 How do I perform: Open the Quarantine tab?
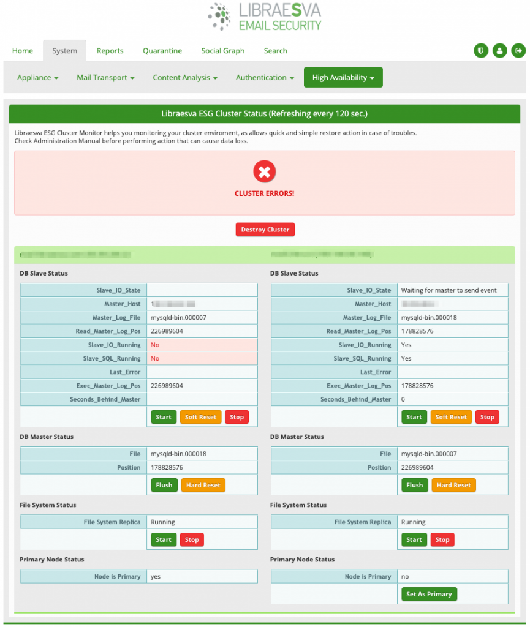[162, 51]
